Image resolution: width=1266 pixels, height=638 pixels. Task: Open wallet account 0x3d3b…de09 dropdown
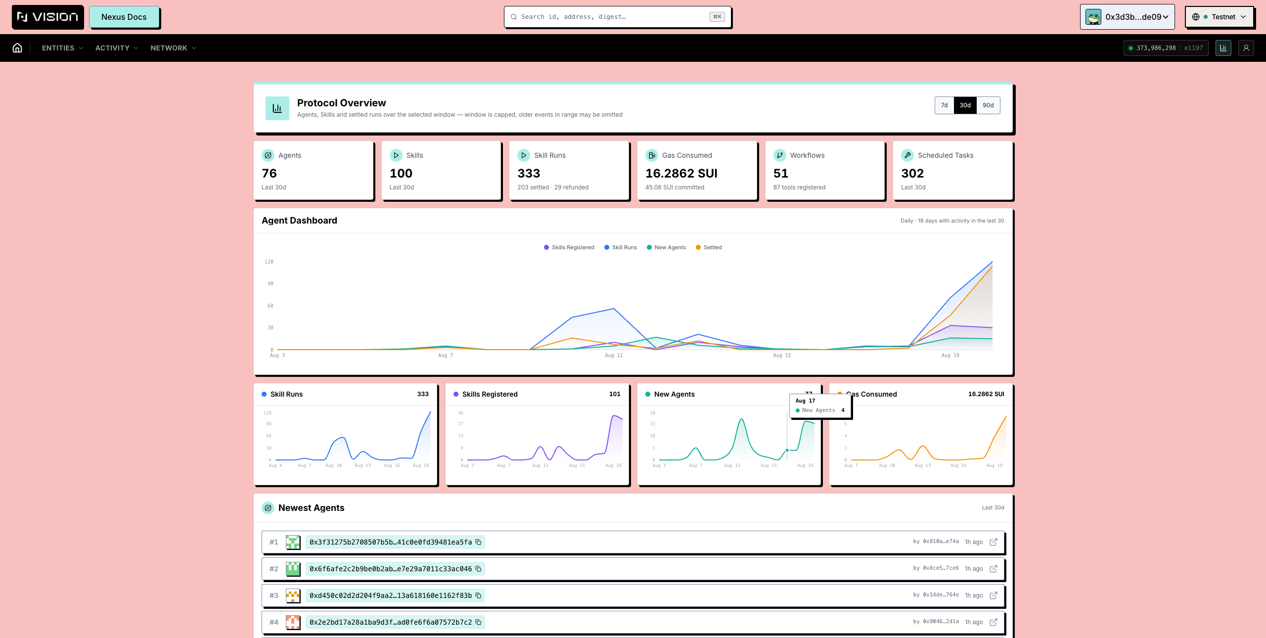click(1127, 17)
